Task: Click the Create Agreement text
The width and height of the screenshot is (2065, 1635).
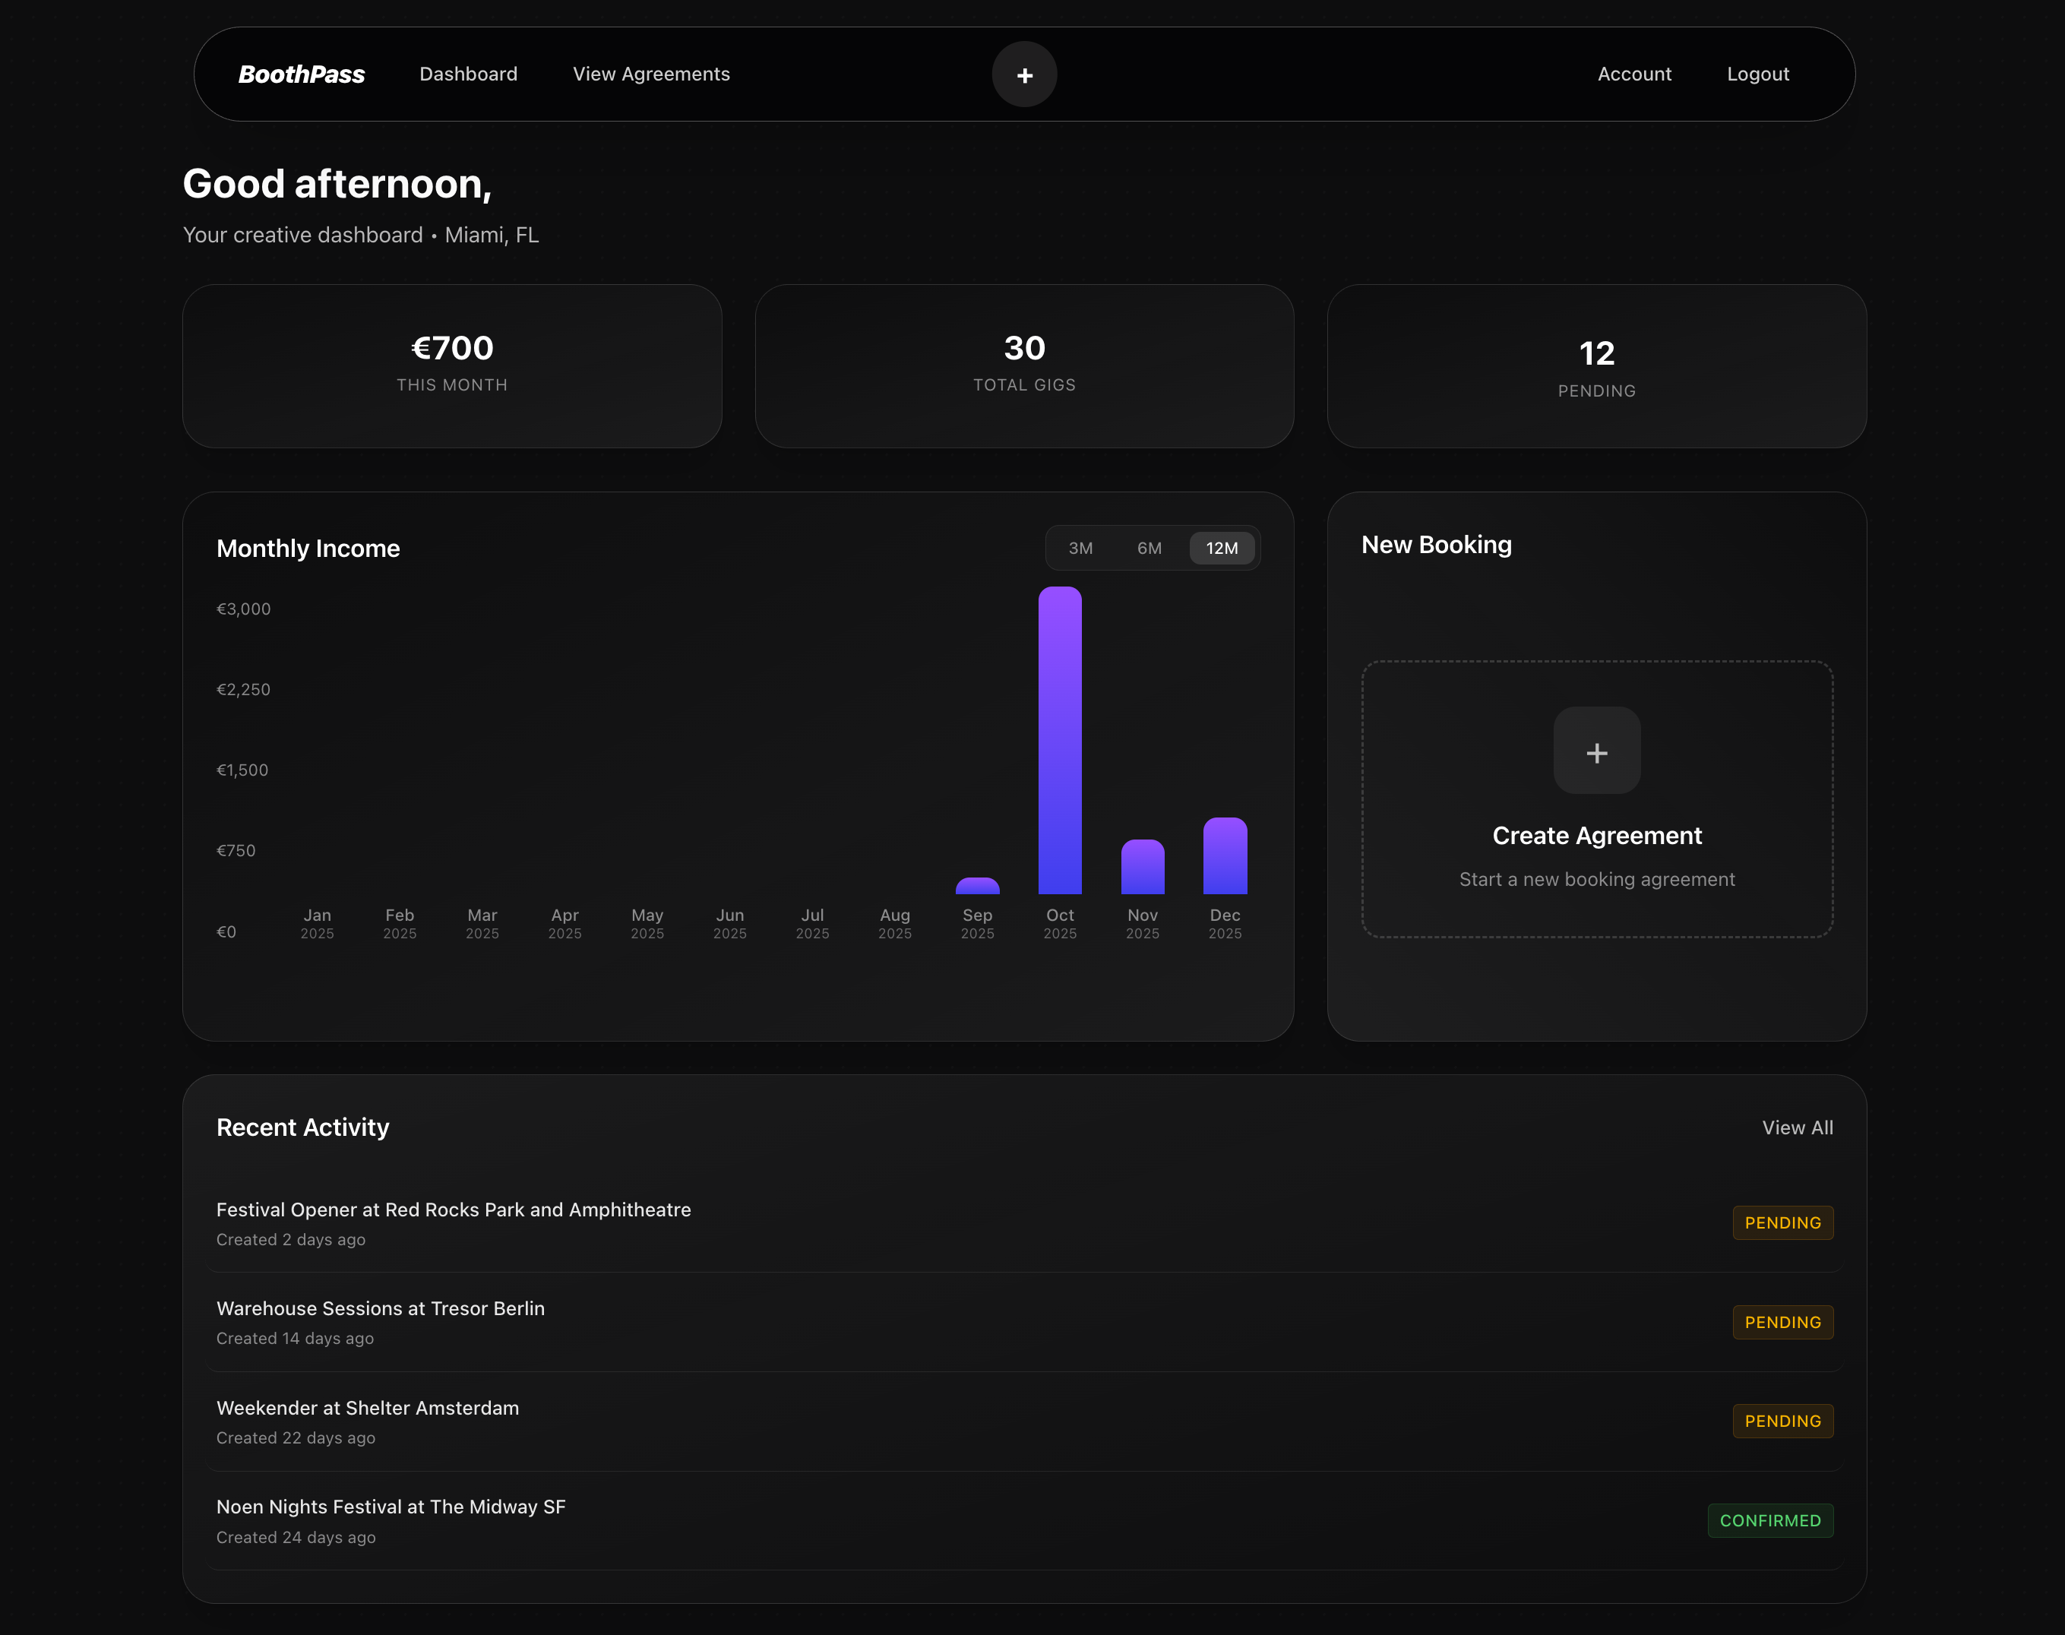Action: pyautogui.click(x=1596, y=836)
